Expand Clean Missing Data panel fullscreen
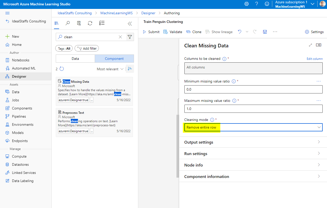The image size is (327, 208). 310,45
